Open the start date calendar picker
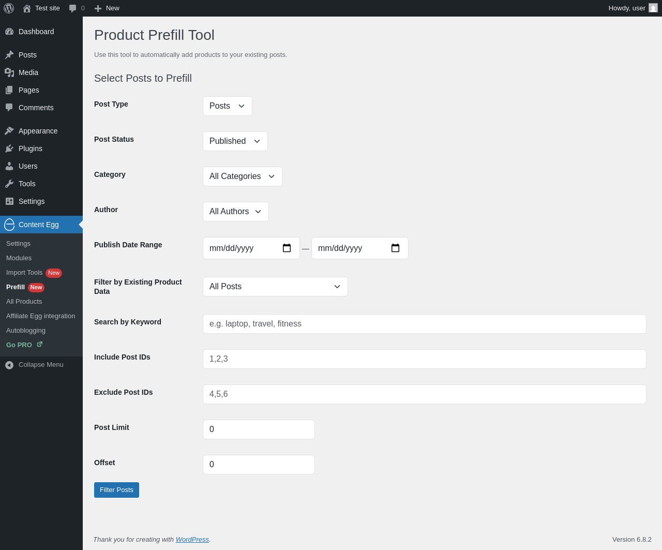Screen dimensions: 662x550 click(287, 248)
